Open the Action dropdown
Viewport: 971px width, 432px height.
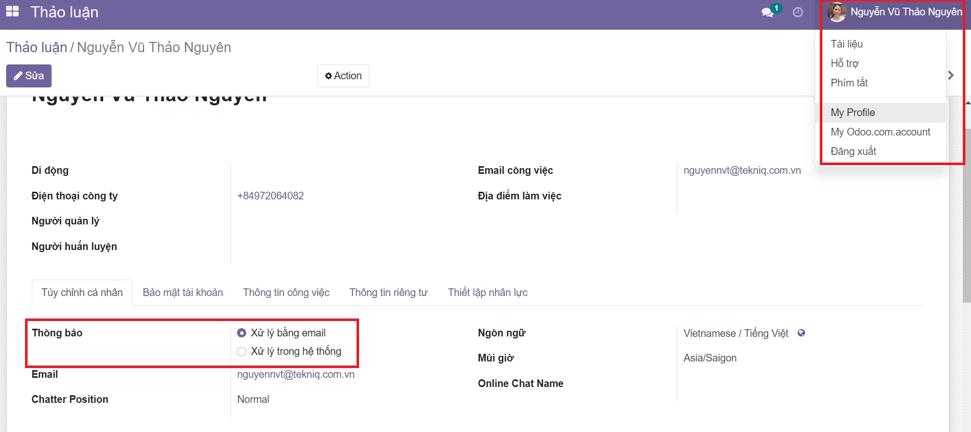(343, 76)
